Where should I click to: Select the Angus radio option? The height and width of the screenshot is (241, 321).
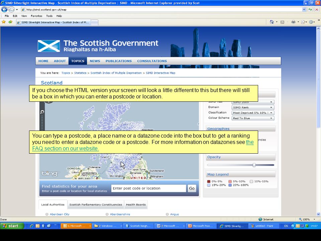point(167,214)
